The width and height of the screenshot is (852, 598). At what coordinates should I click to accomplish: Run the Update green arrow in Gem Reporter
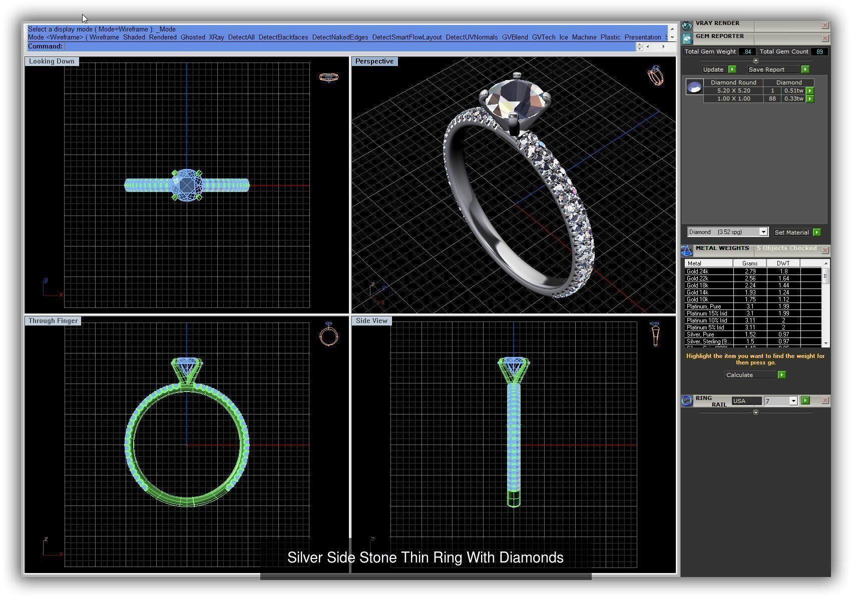coord(732,69)
